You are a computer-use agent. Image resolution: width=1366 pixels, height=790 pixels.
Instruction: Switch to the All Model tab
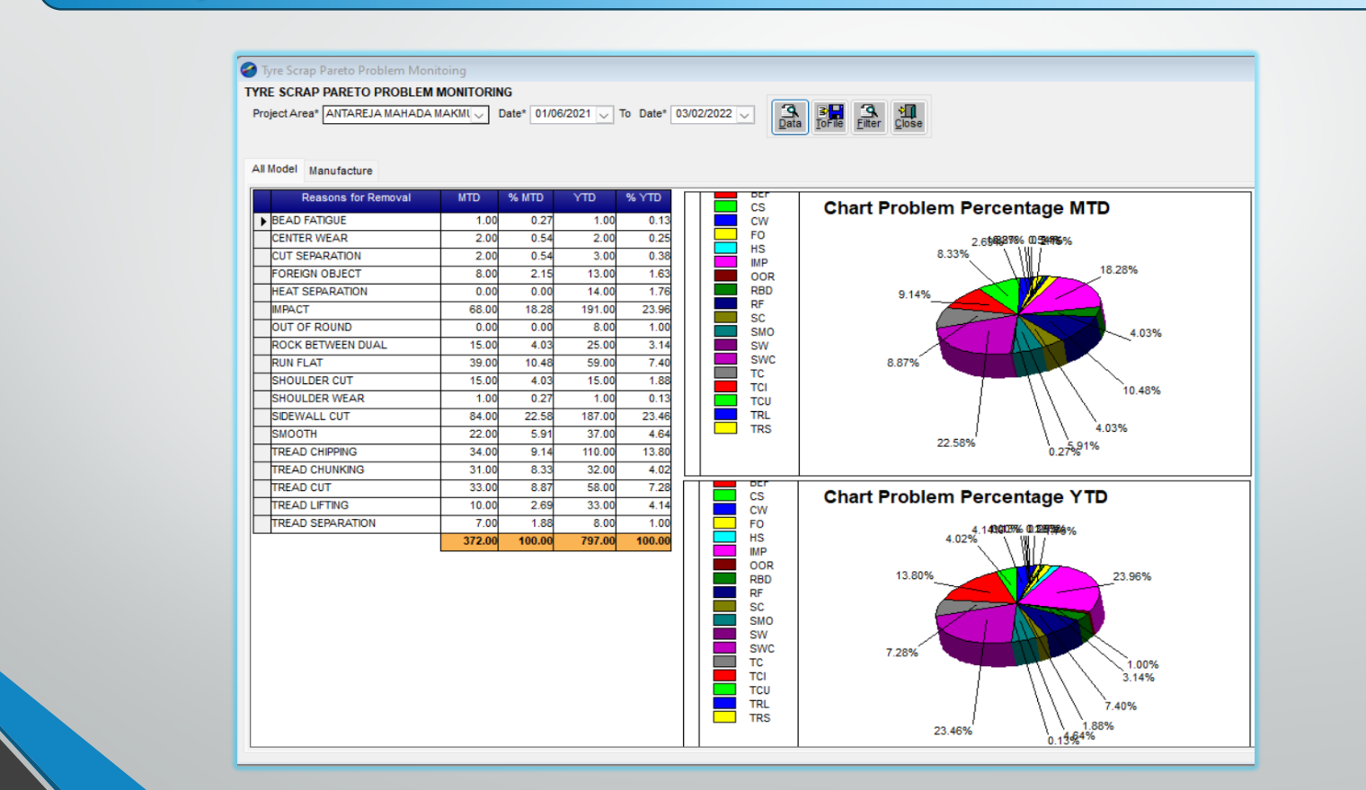point(274,169)
